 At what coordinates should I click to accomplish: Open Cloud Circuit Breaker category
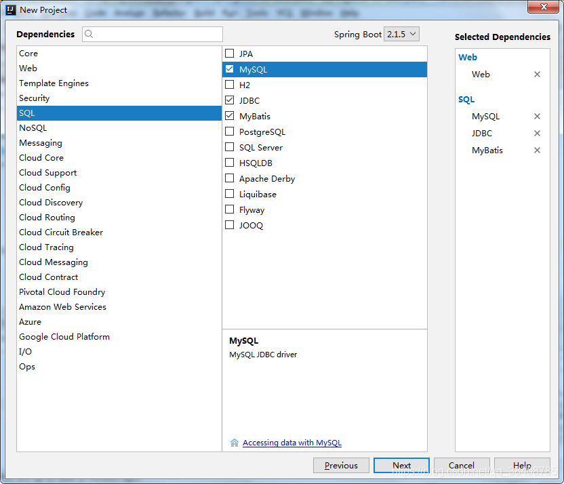click(119, 233)
